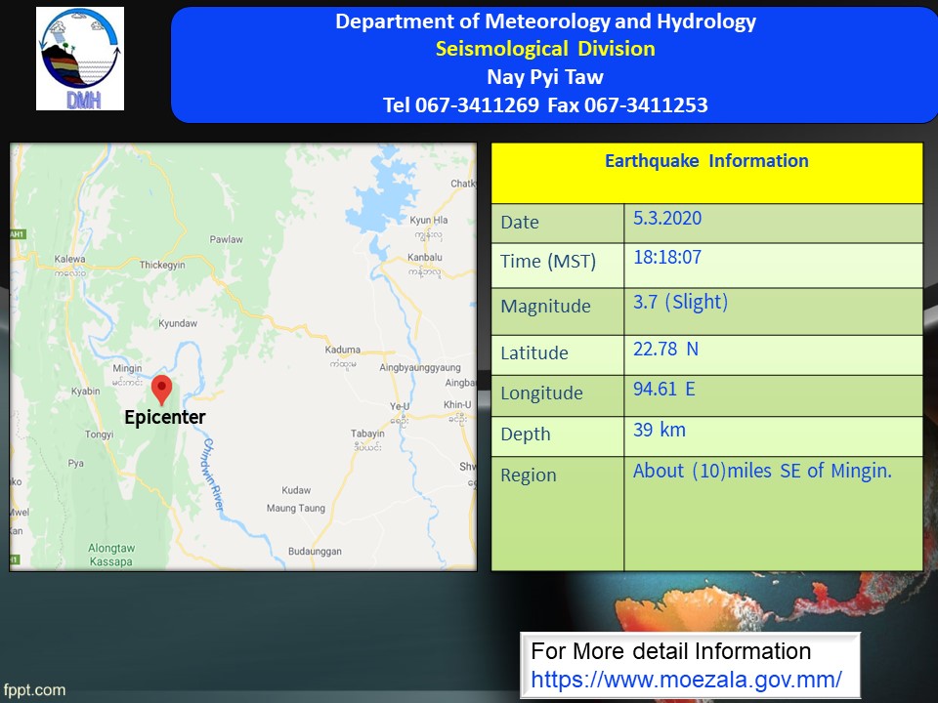Click the 'Magnitude' label cell

pyautogui.click(x=558, y=311)
